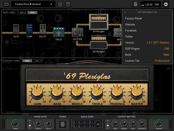Open the pedalboard icon next to BPM
This screenshot has height=131, width=174.
point(135,4)
